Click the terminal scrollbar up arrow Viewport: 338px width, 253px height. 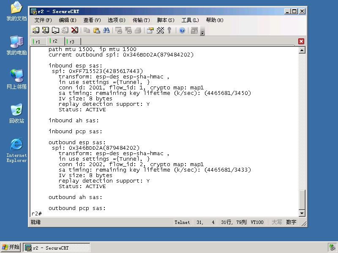pos(302,50)
